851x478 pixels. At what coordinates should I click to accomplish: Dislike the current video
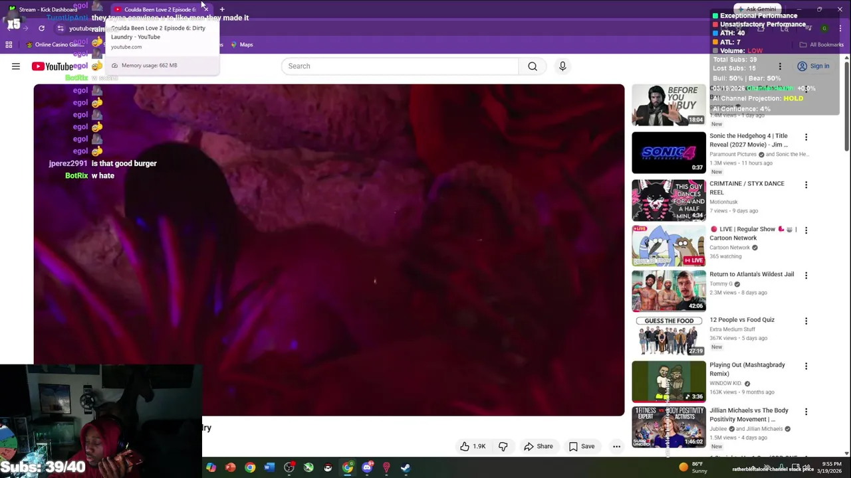503,446
